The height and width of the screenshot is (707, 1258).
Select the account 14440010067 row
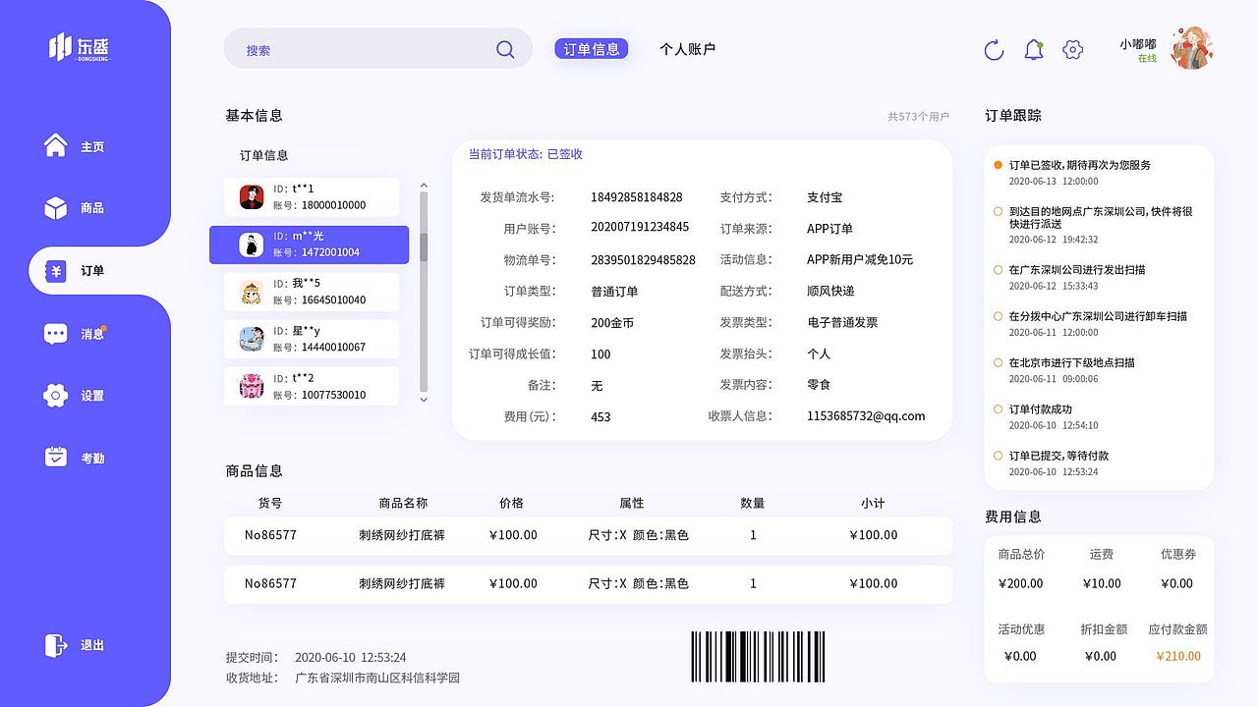click(x=312, y=339)
